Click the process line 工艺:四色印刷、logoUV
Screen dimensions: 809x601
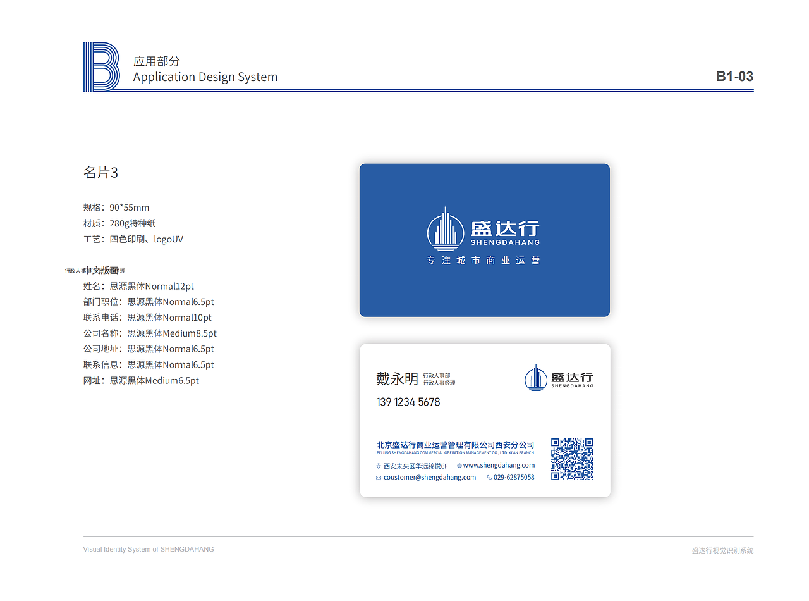(x=133, y=239)
